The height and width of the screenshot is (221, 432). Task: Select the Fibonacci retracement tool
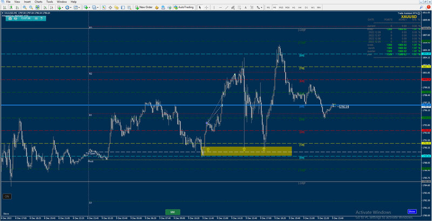[x=239, y=8]
